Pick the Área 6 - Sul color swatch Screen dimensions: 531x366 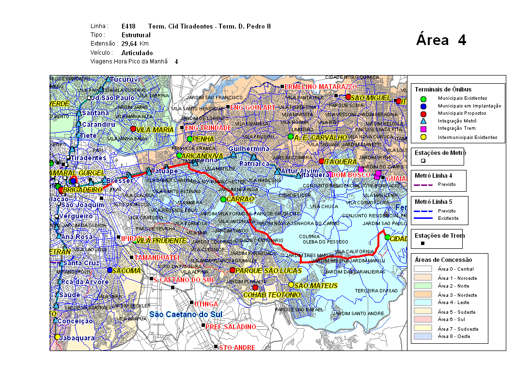[x=423, y=320]
